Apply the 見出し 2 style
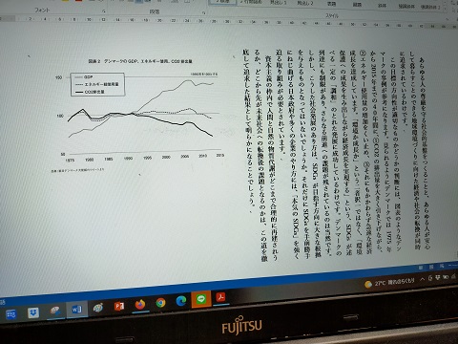458x344 pixels. (305, 3)
